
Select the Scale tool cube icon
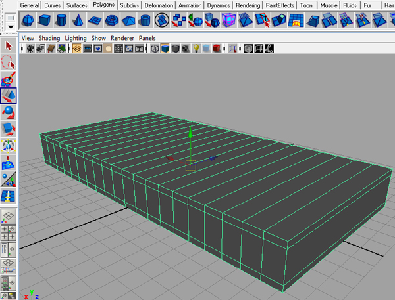9,129
